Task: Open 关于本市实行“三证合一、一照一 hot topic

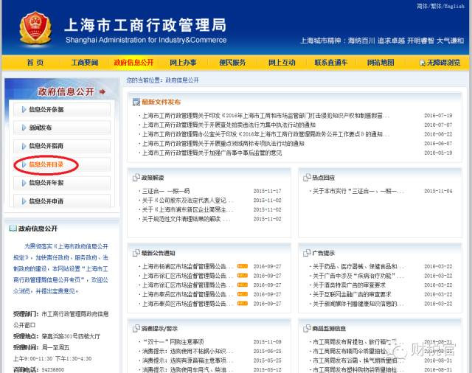Action: [x=358, y=191]
